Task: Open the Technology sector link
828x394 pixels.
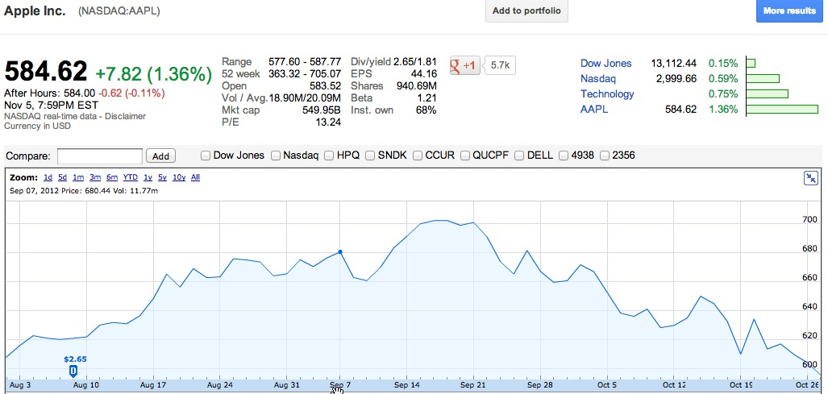Action: 607,94
